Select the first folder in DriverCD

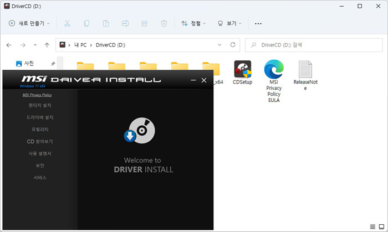(85, 66)
